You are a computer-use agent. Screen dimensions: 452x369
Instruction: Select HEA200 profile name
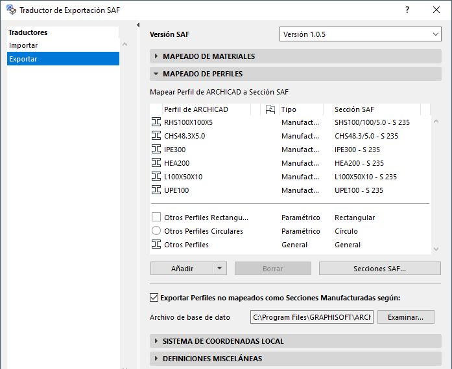click(x=176, y=163)
